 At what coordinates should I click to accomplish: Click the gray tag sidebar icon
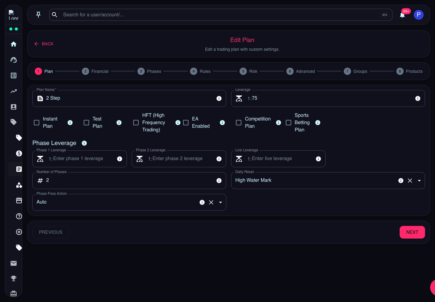[14, 122]
